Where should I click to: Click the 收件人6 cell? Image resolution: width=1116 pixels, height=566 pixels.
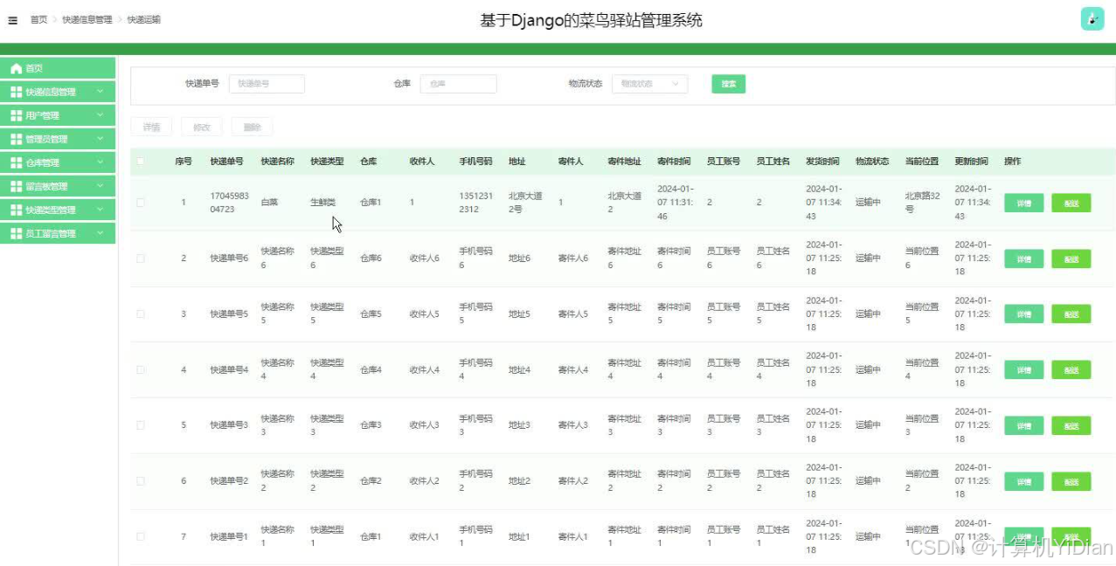[x=425, y=259]
